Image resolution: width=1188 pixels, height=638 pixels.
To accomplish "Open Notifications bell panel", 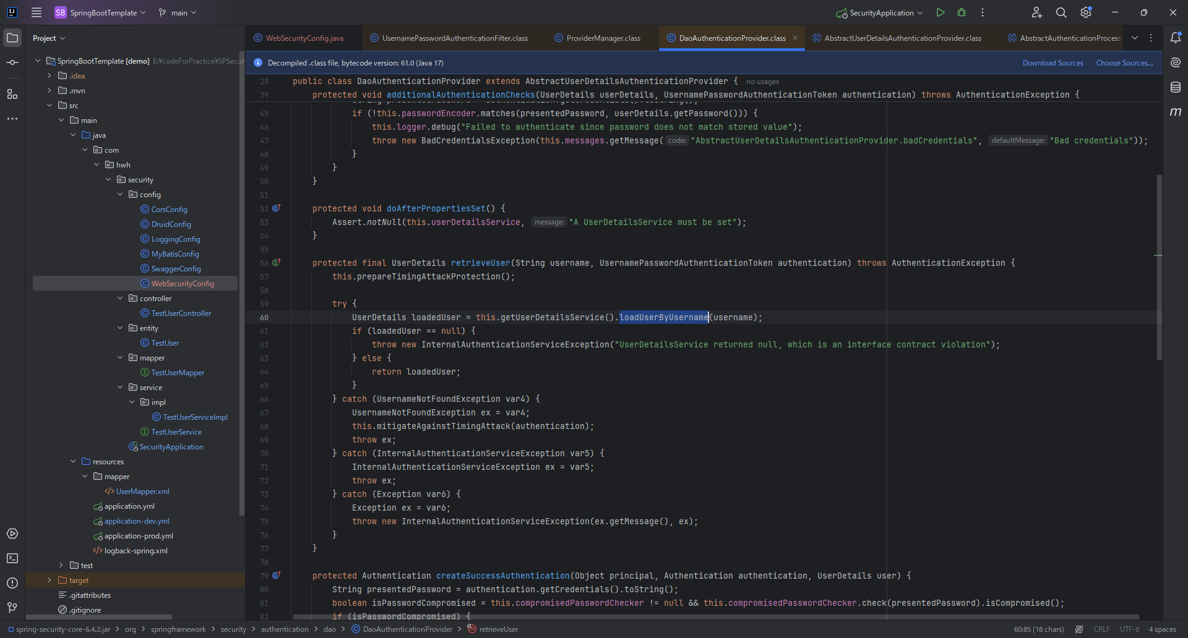I will click(x=1176, y=38).
